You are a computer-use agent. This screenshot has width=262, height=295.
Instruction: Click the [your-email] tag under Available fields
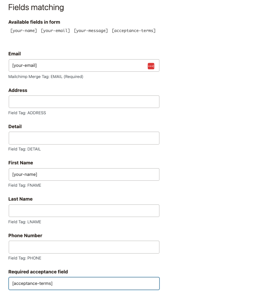click(55, 31)
